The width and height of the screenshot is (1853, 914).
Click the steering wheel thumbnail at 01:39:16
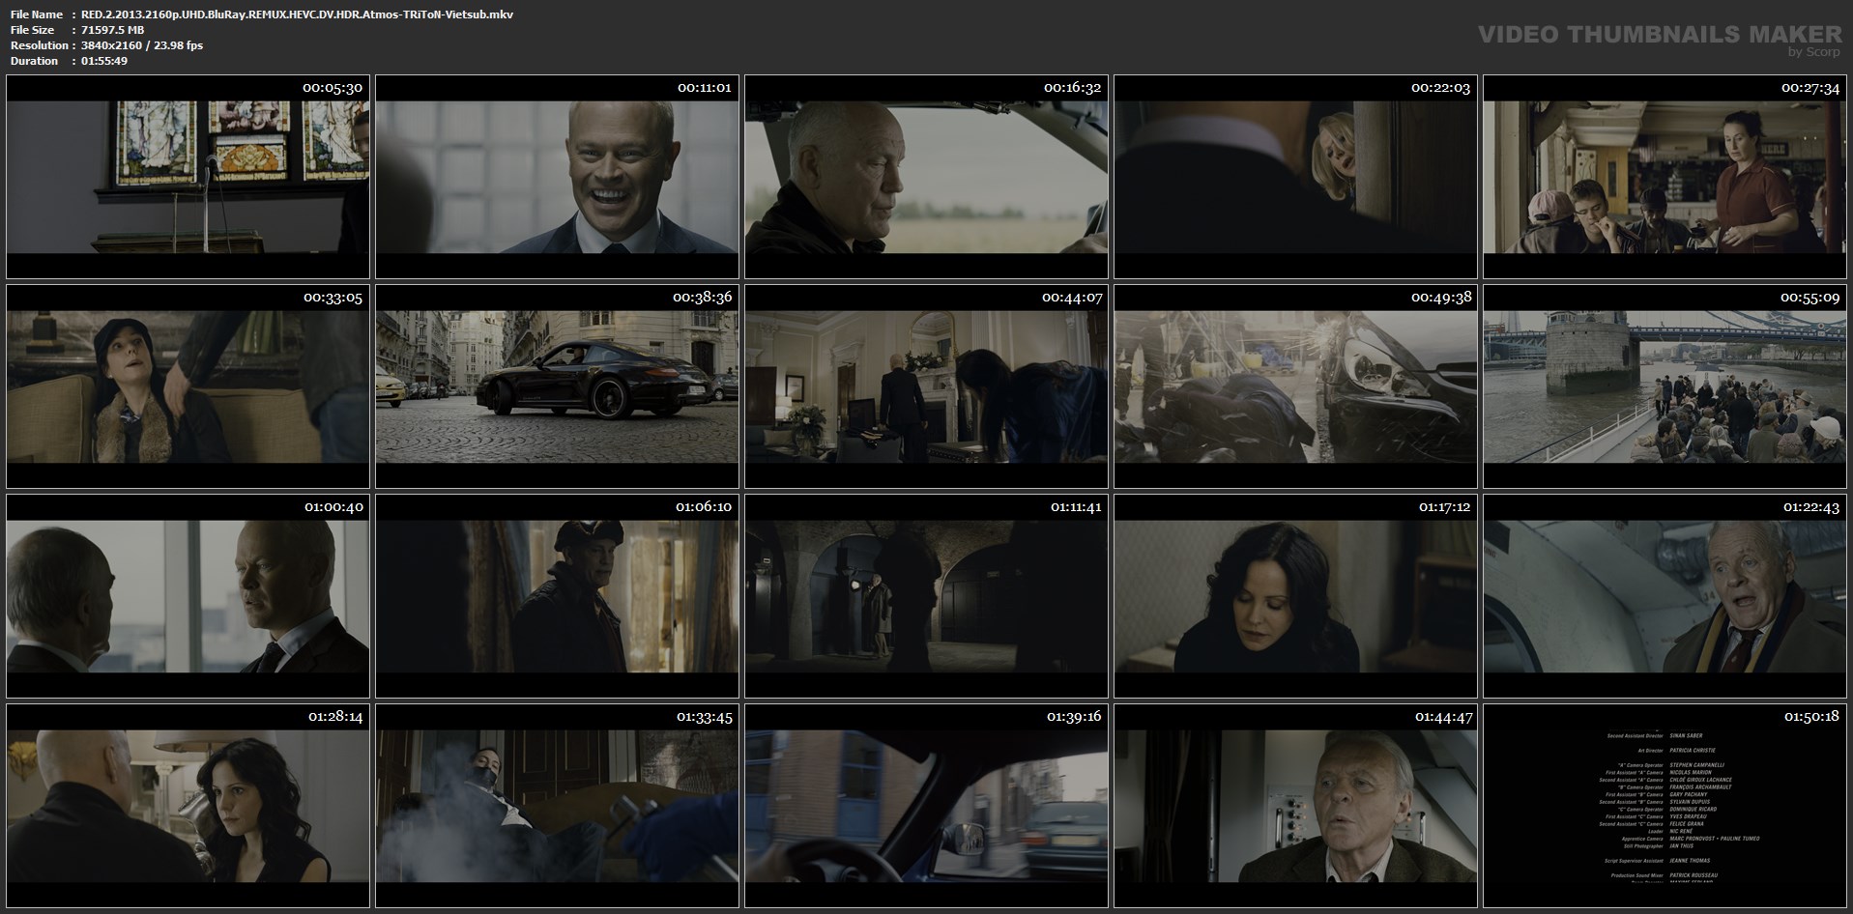(926, 806)
